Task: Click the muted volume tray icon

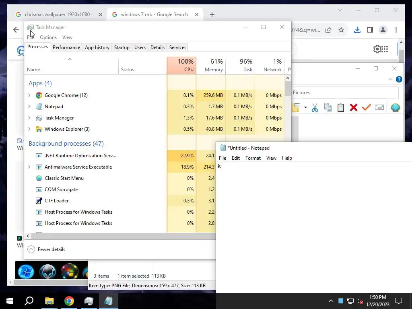Action: coord(360,301)
